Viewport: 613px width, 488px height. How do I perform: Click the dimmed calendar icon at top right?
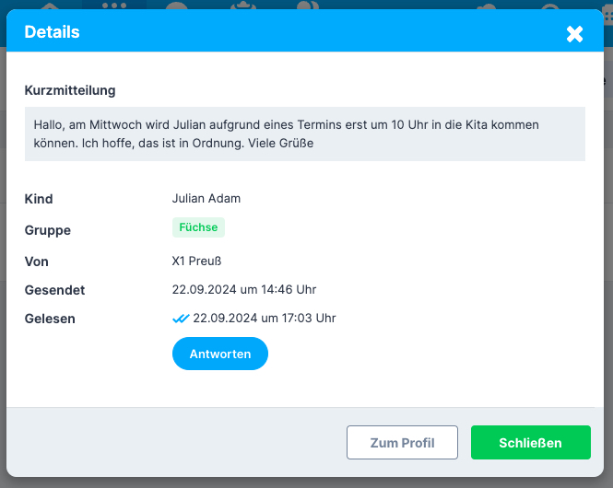(x=608, y=15)
